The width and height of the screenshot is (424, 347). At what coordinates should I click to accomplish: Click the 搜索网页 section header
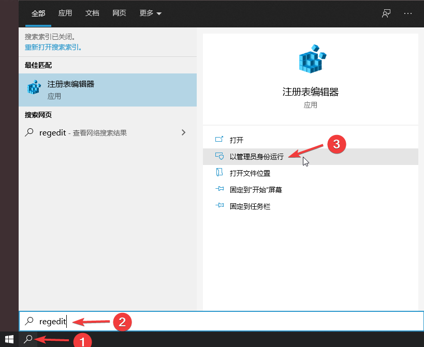[x=38, y=115]
